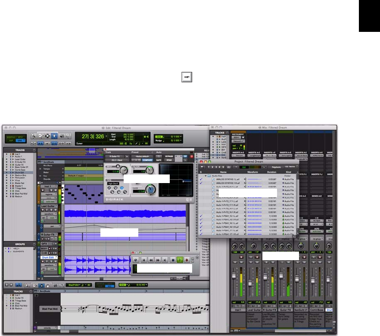This screenshot has width=380, height=336.
Task: Record-enable Inst 1 mixer channel
Action: pyautogui.click(x=241, y=257)
